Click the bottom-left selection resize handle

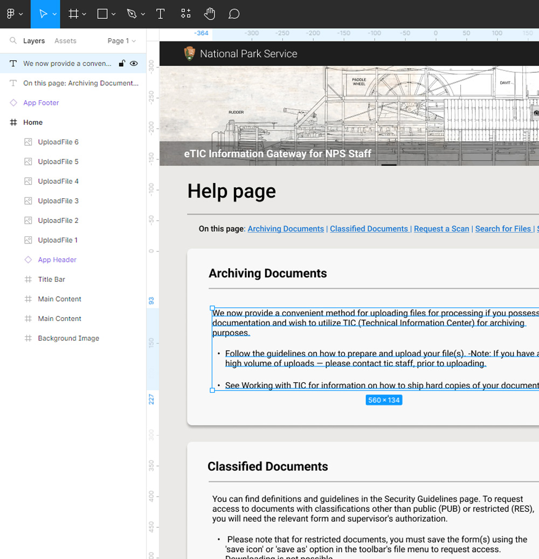(x=212, y=390)
